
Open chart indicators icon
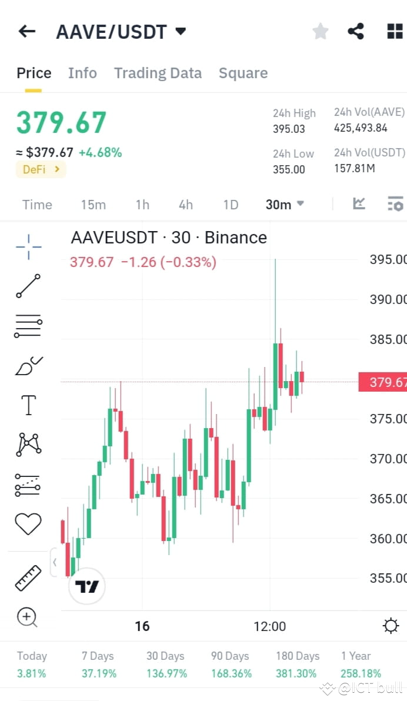coord(359,204)
